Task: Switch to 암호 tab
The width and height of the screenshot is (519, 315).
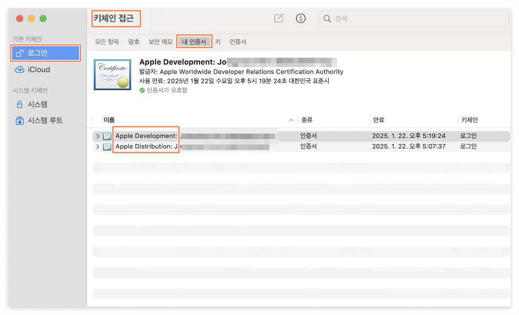Action: [134, 42]
